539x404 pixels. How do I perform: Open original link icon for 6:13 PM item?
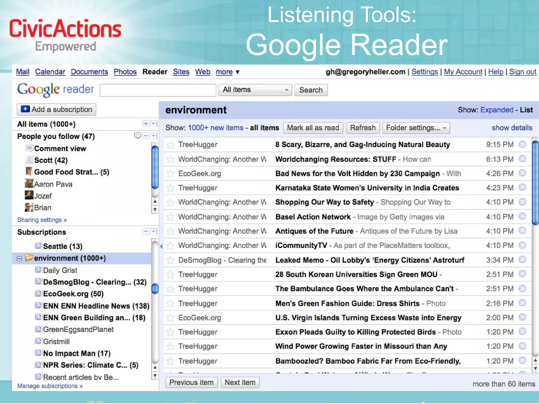522,159
